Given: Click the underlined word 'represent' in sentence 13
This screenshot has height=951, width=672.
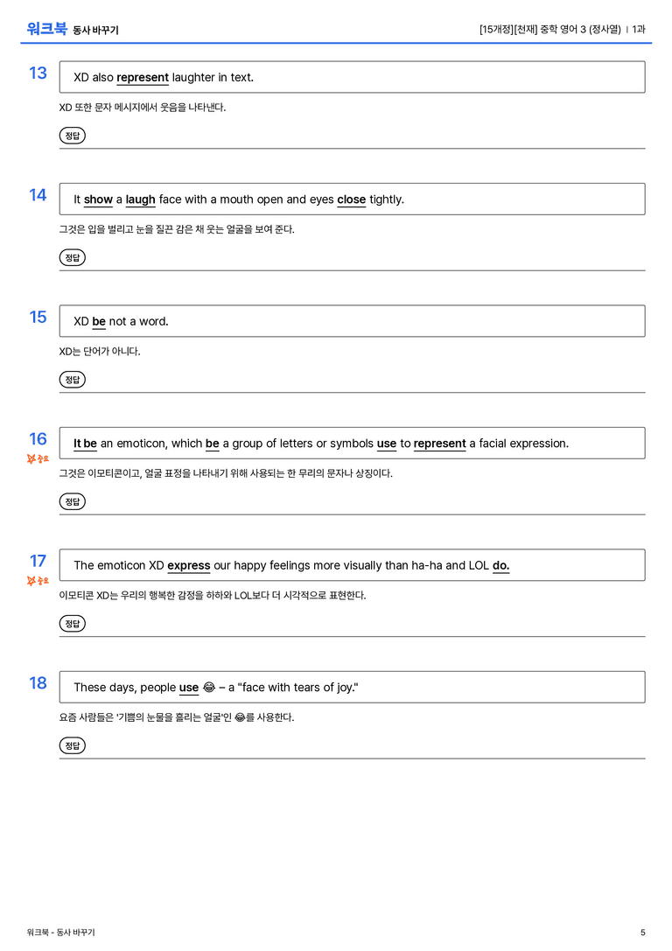Looking at the screenshot, I should 143,78.
